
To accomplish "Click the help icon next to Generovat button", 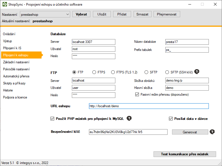I will click(212, 132).
